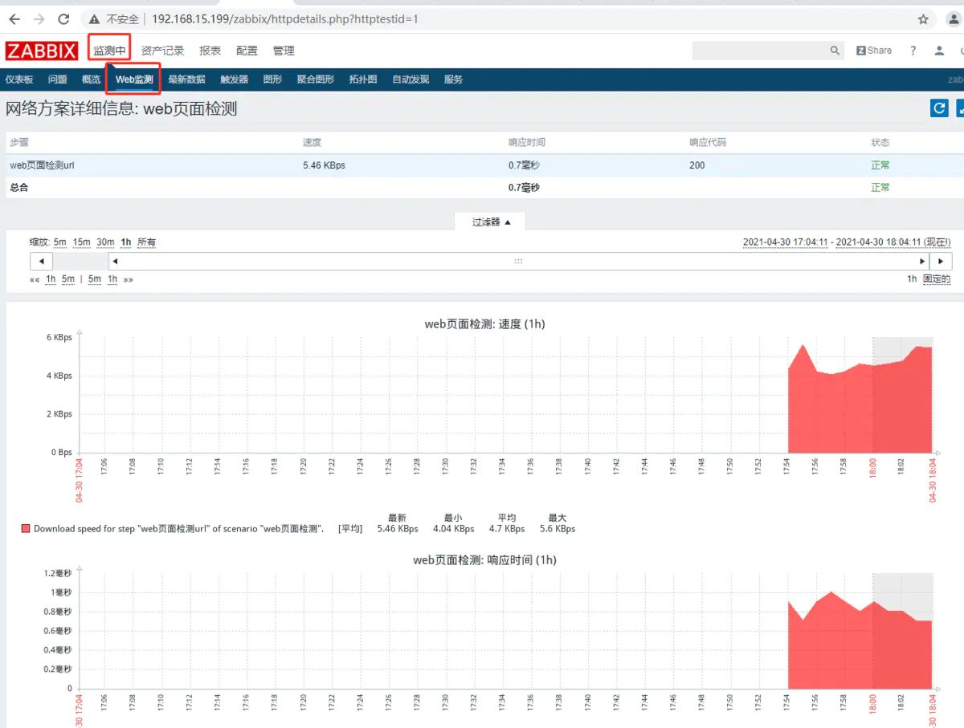Click the scrollbar inner left arrow
This screenshot has width=964, height=728.
coord(115,262)
